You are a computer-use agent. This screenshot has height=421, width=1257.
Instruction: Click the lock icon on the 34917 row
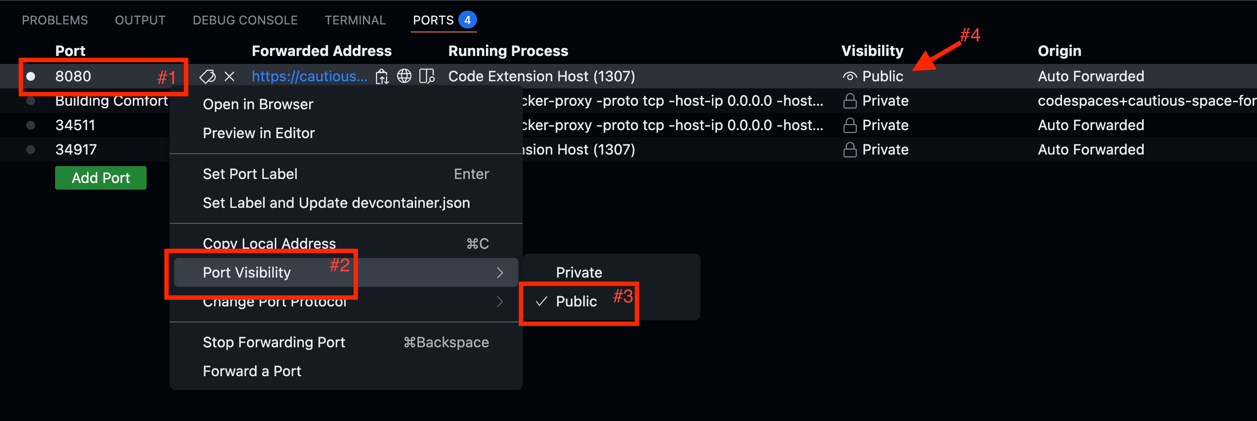850,150
